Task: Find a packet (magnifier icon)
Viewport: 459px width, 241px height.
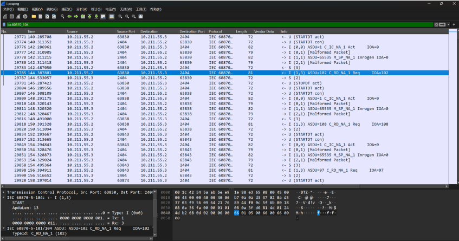Action: [x=62, y=16]
